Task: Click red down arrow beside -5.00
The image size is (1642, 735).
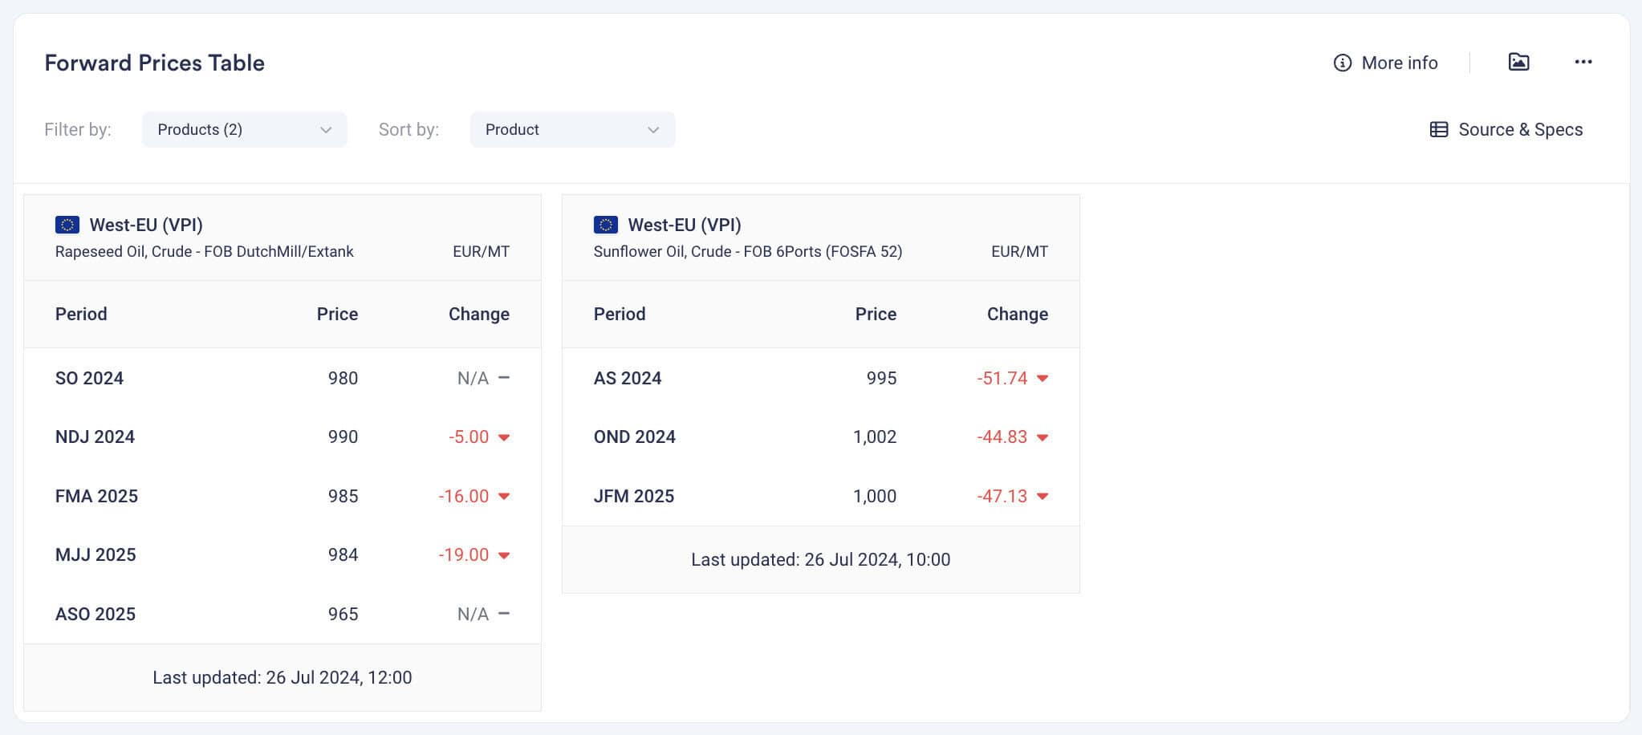Action: point(503,437)
